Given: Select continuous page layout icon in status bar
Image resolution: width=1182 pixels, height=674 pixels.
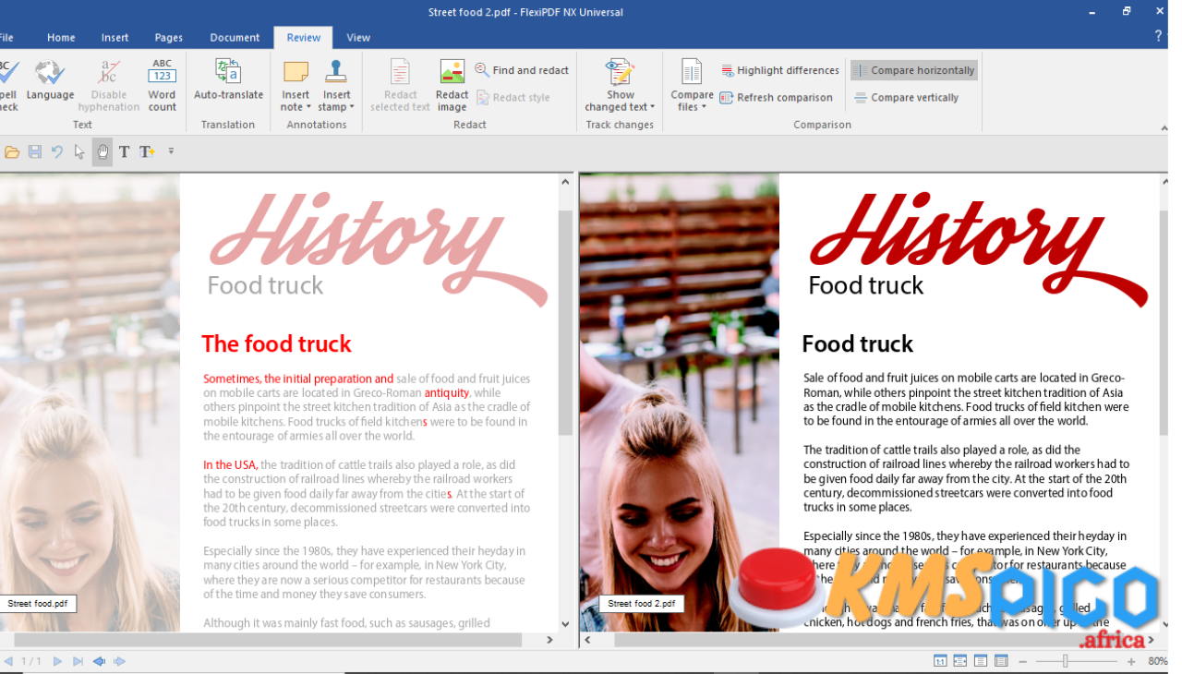Looking at the screenshot, I should pyautogui.click(x=1001, y=661).
